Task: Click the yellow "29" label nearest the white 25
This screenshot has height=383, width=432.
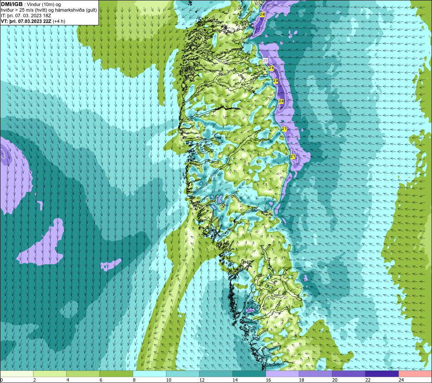Action: [271, 68]
